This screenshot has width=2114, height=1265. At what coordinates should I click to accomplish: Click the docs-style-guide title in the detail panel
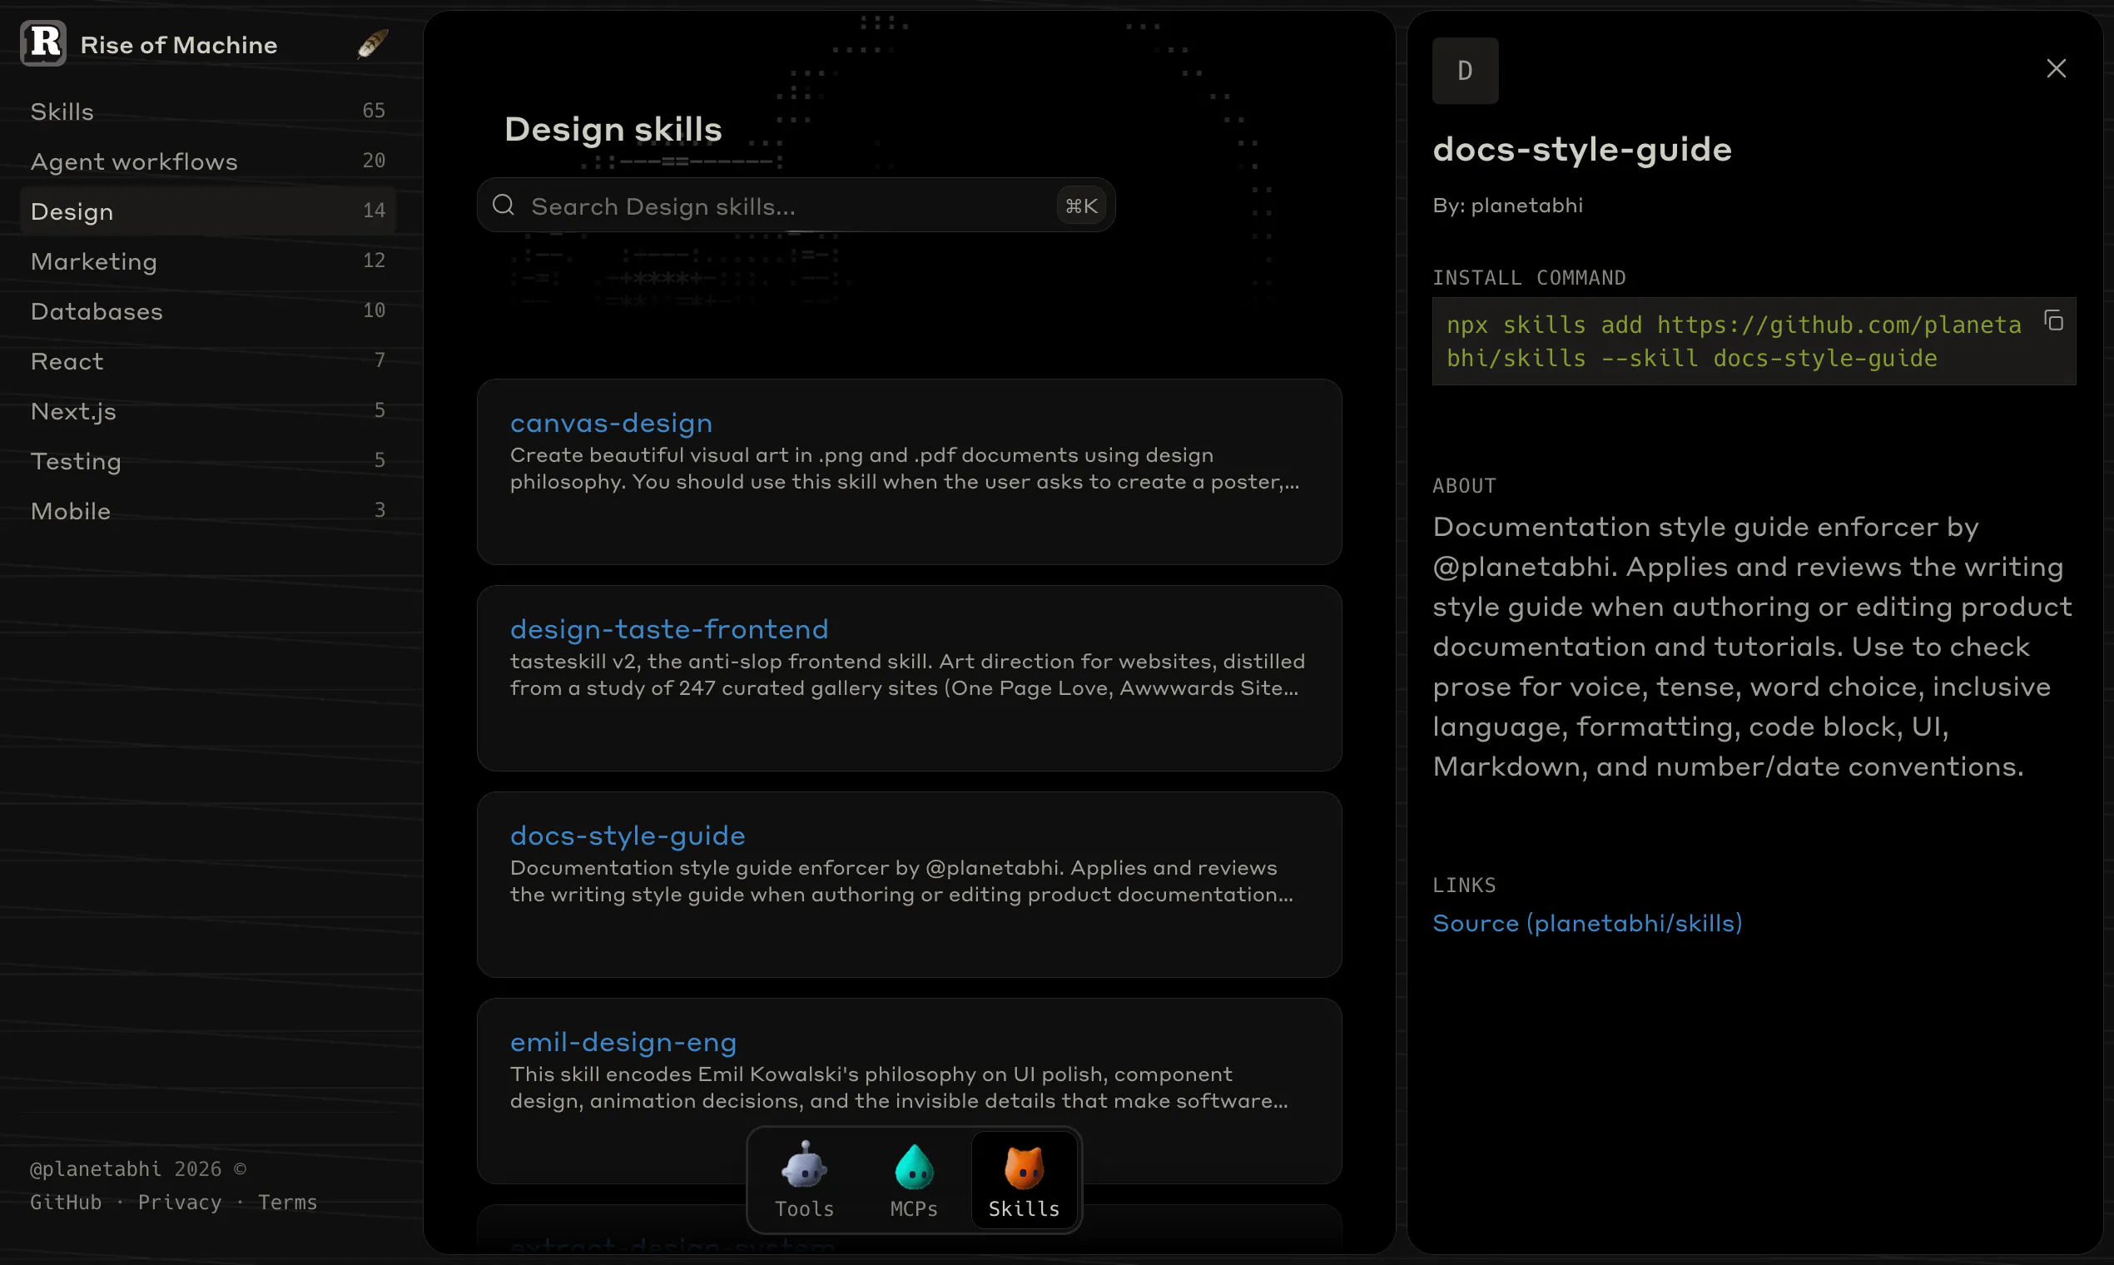pos(1582,149)
